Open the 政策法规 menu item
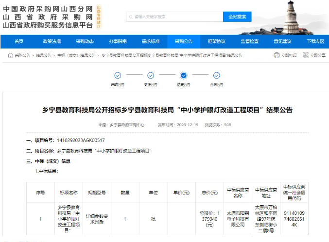 tap(52, 41)
